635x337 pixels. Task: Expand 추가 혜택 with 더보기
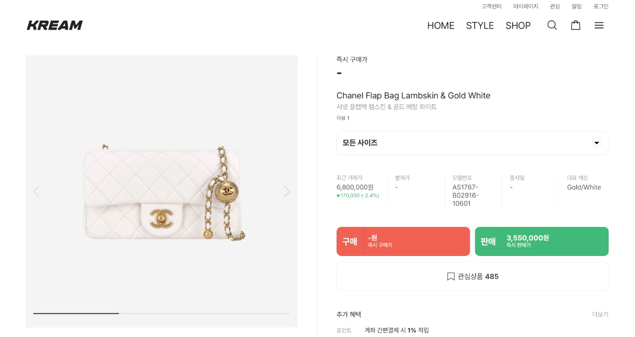click(x=600, y=314)
